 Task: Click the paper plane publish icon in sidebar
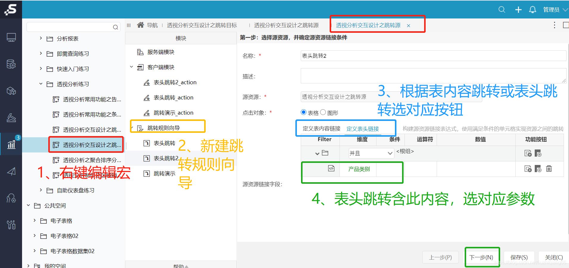11,171
